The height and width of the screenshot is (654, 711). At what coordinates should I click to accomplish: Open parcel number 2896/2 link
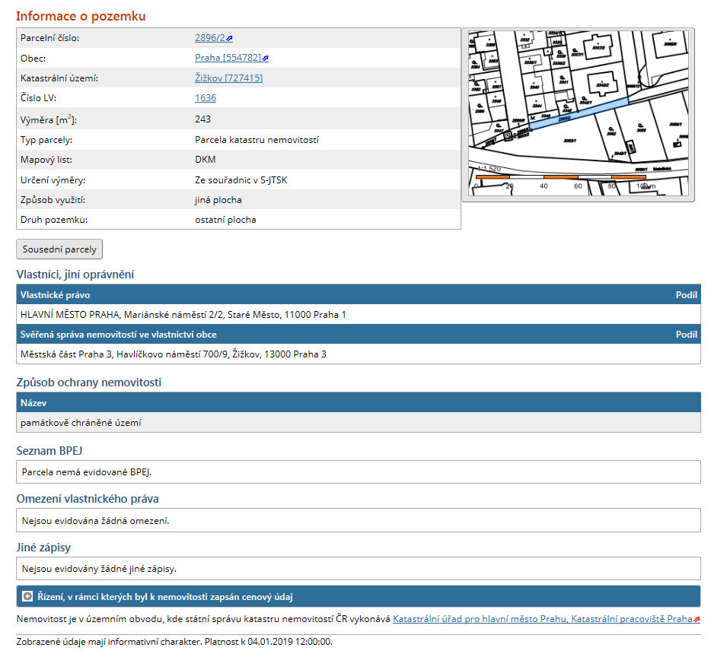coord(209,38)
